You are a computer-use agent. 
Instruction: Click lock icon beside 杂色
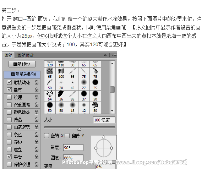click(x=37, y=135)
